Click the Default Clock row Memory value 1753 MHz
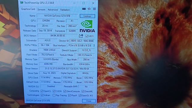192x108 pixels. (67, 82)
